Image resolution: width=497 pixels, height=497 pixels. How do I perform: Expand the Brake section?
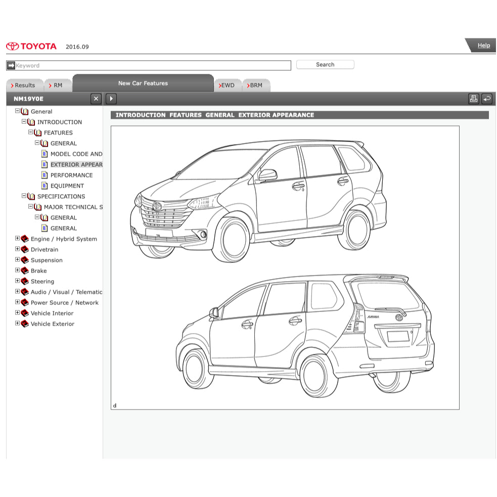(x=17, y=270)
